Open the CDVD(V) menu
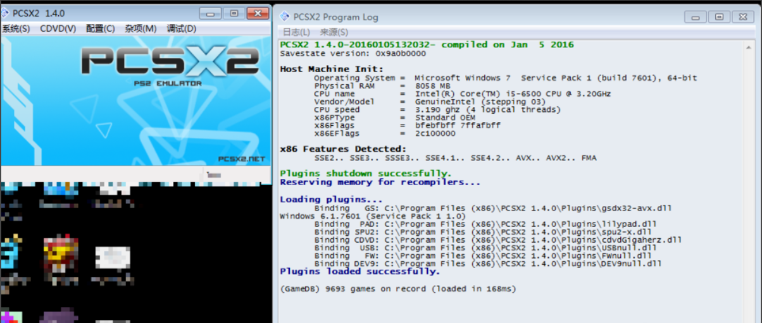Image resolution: width=762 pixels, height=323 pixels. click(58, 28)
